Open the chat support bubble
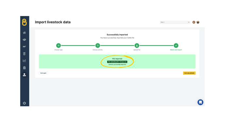225x127 pixels. [x=200, y=102]
